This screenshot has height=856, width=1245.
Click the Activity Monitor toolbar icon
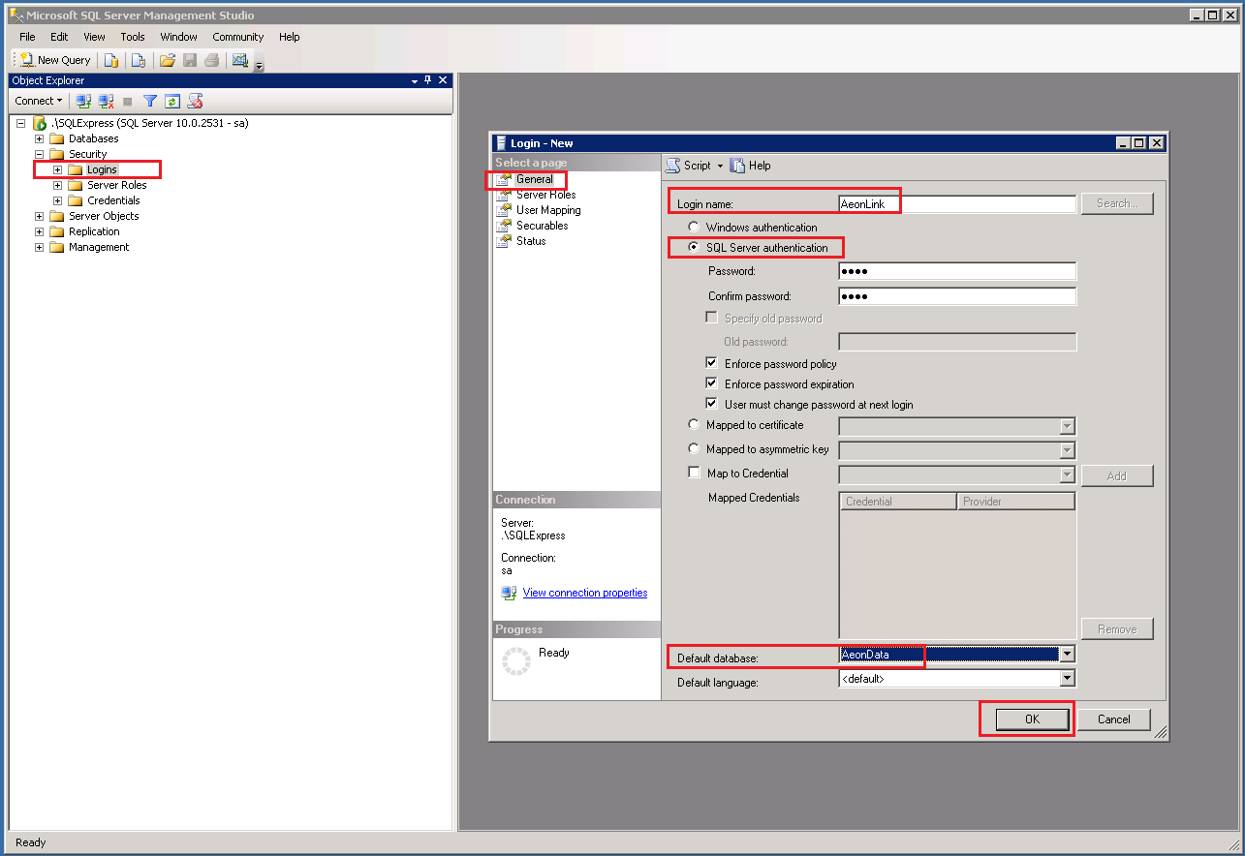tap(239, 60)
